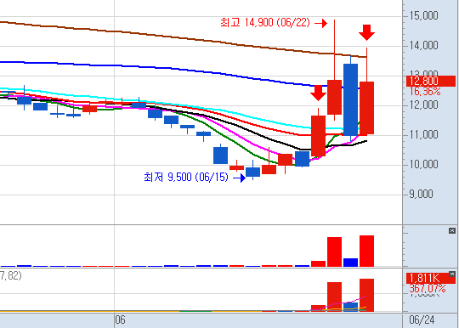
Task: Click the 12,000 price axis label
Action: [x=423, y=105]
